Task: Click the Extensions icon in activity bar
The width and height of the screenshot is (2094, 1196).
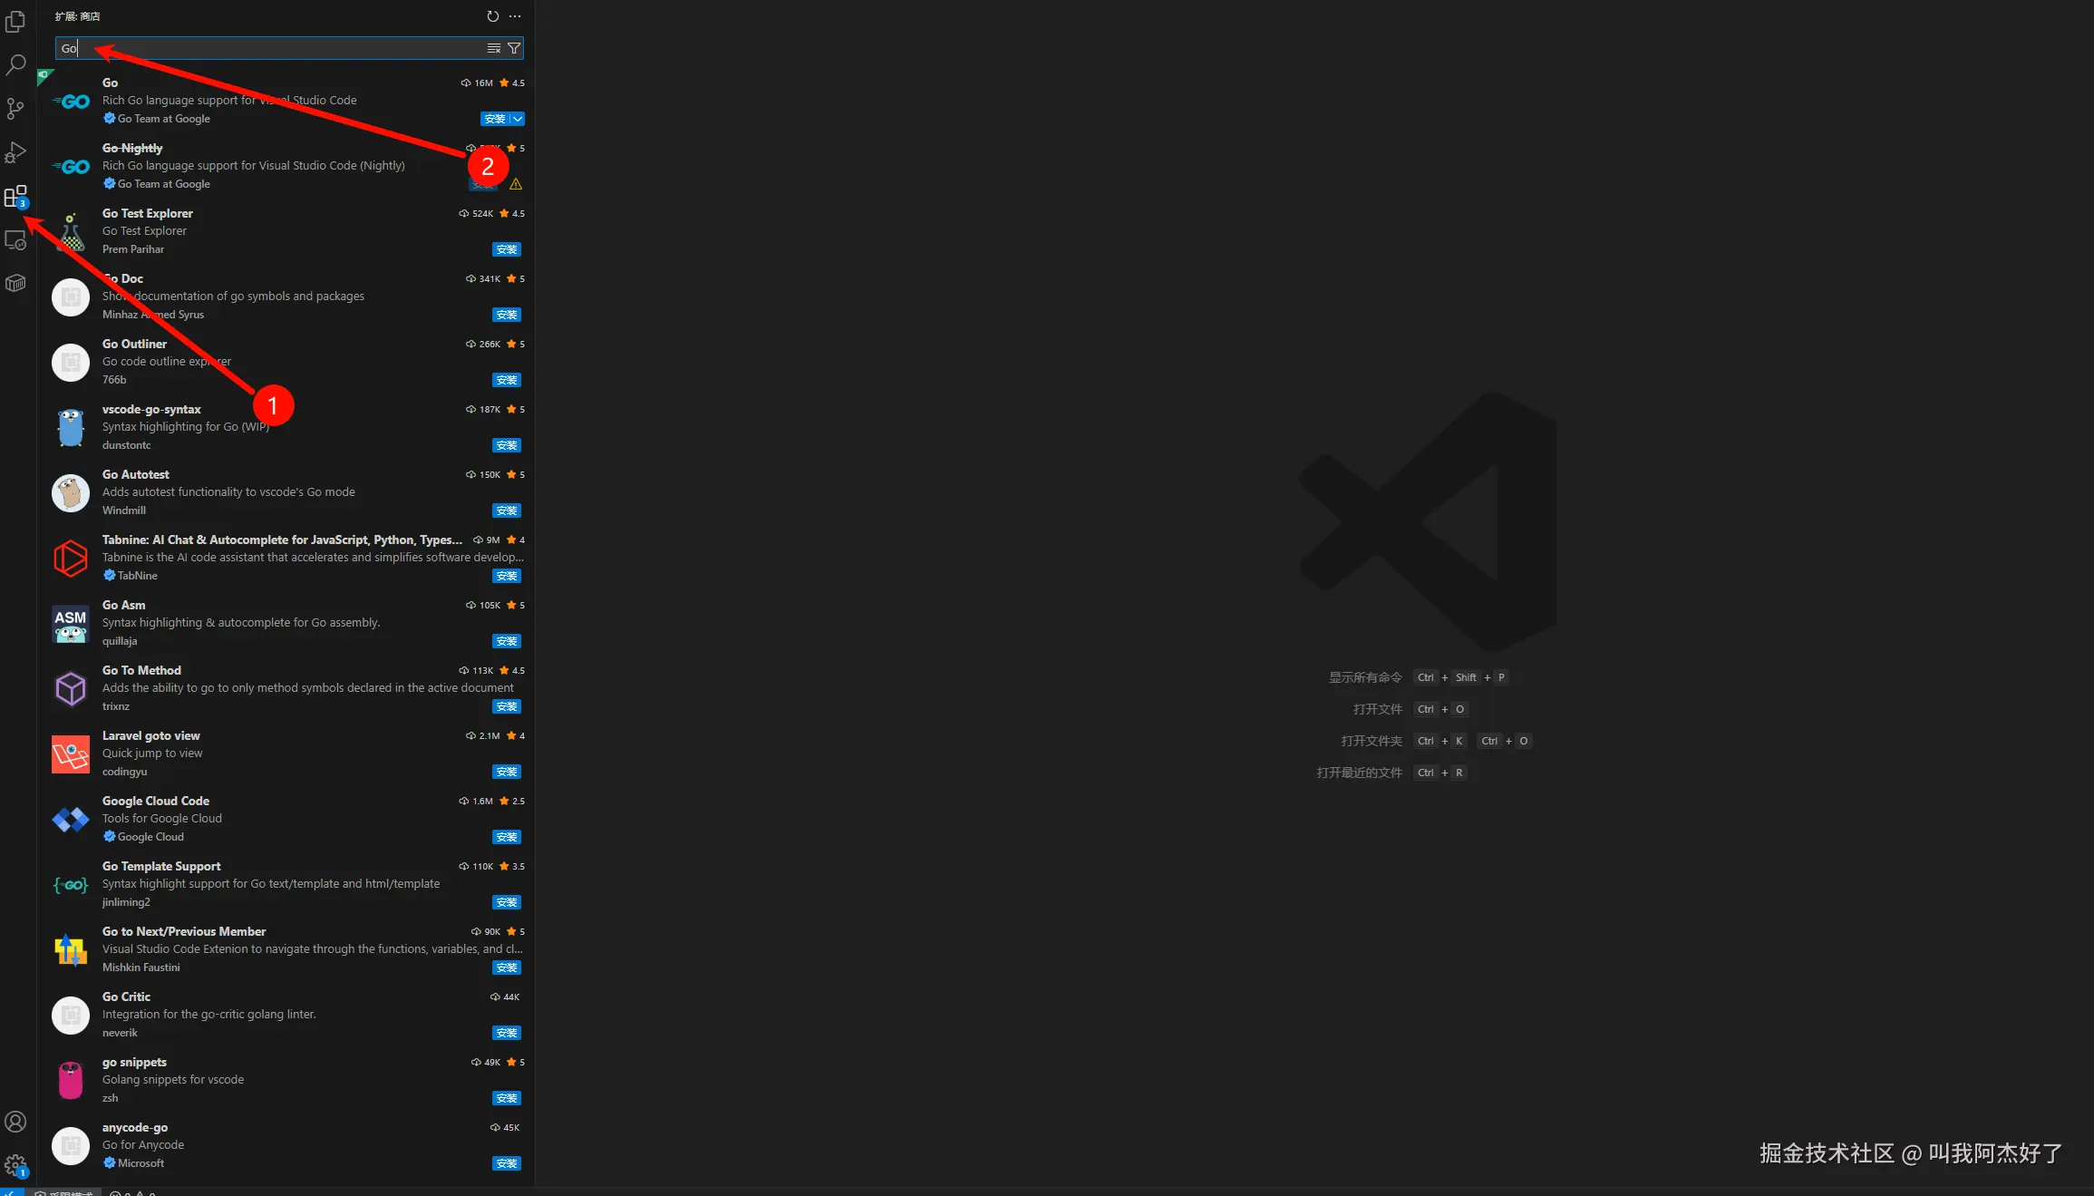Action: pyautogui.click(x=15, y=197)
